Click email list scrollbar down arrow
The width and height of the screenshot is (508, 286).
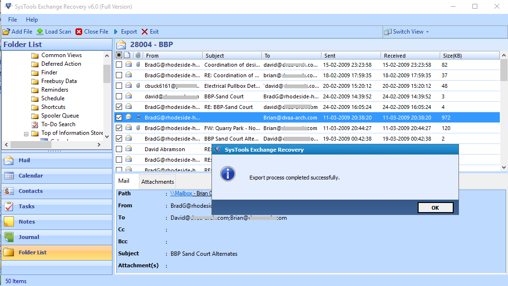[x=504, y=167]
